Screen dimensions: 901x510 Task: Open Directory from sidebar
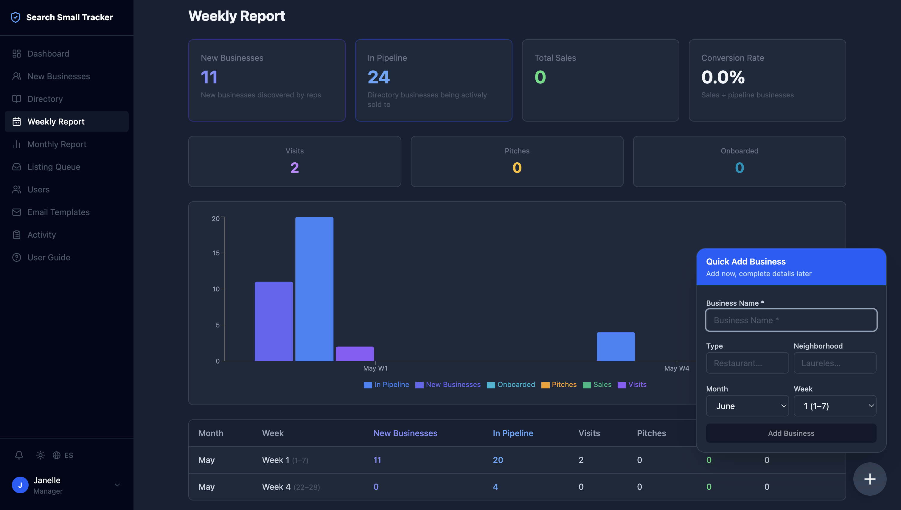(x=66, y=99)
